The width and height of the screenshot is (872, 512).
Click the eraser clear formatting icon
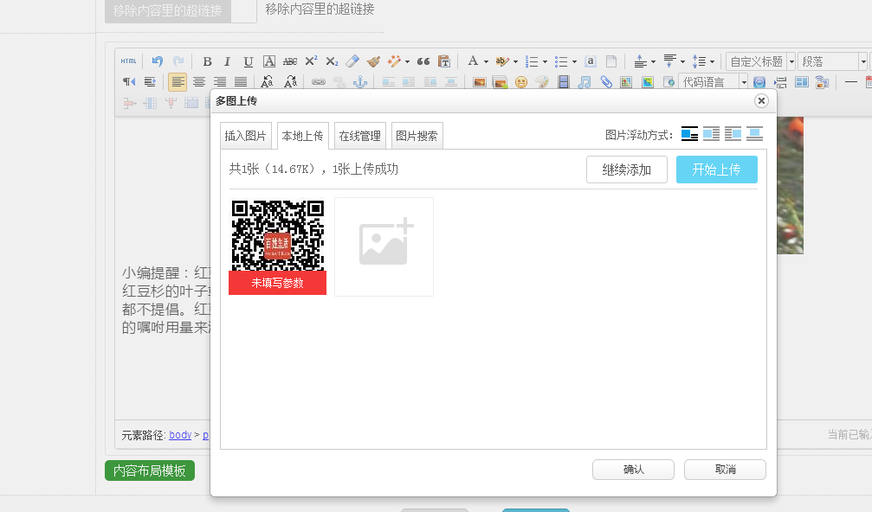352,61
